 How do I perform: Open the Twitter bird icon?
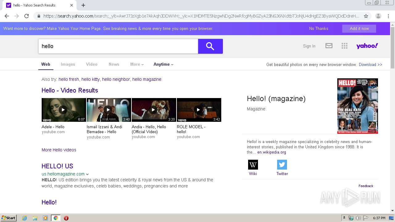point(282,165)
